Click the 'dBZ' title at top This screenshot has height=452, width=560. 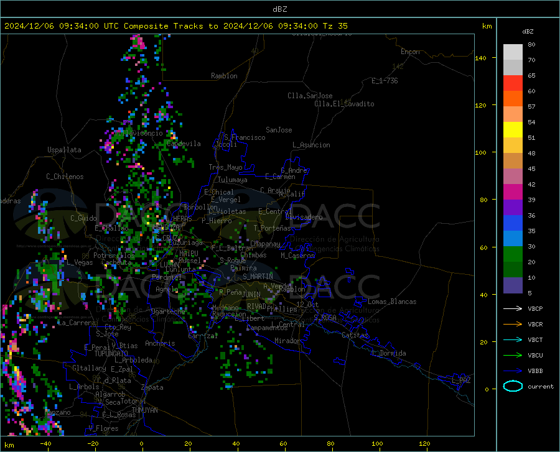(279, 9)
